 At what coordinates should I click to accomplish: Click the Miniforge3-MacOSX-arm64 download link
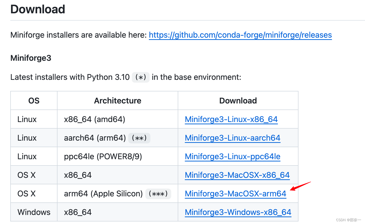click(235, 194)
